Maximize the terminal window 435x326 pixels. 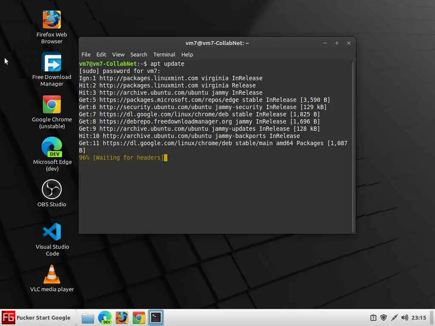click(x=337, y=43)
